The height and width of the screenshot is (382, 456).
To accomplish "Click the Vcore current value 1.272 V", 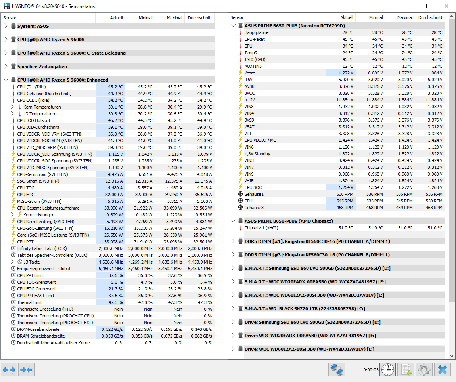I will click(x=346, y=73).
